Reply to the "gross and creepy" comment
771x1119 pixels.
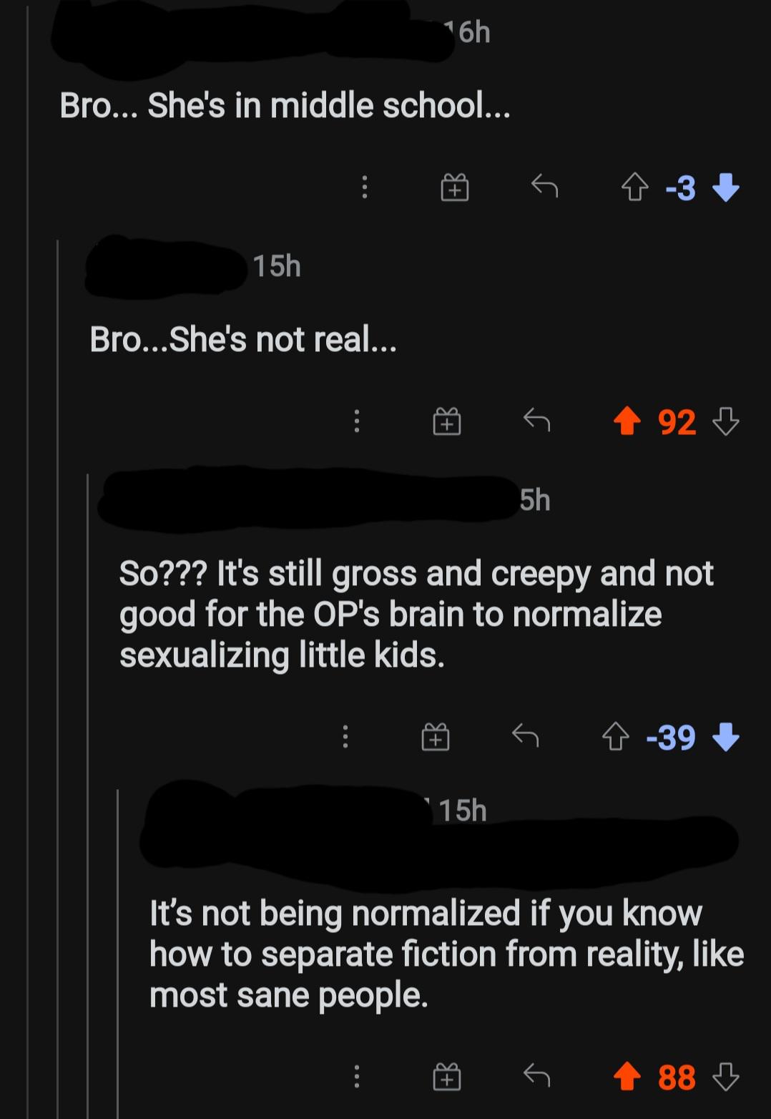pyautogui.click(x=526, y=736)
